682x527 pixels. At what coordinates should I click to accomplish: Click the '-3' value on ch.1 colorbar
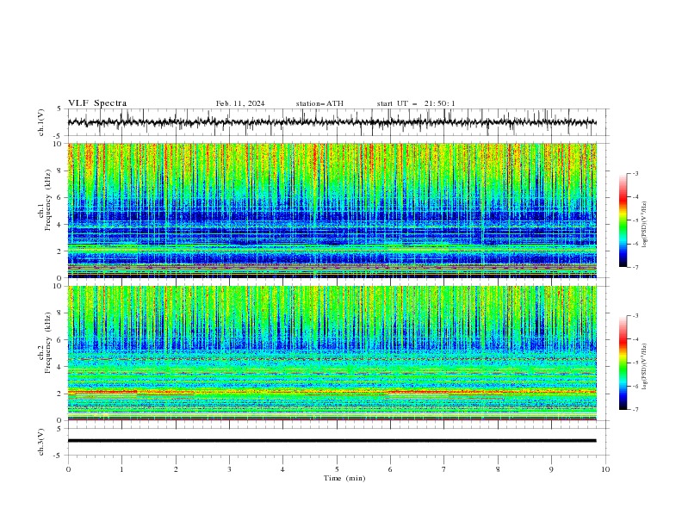point(635,173)
